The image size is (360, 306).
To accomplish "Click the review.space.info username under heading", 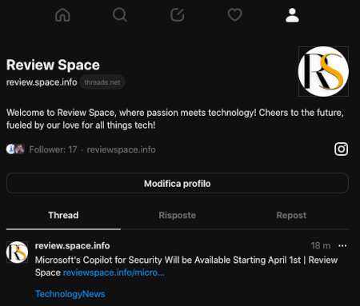I will tap(42, 82).
